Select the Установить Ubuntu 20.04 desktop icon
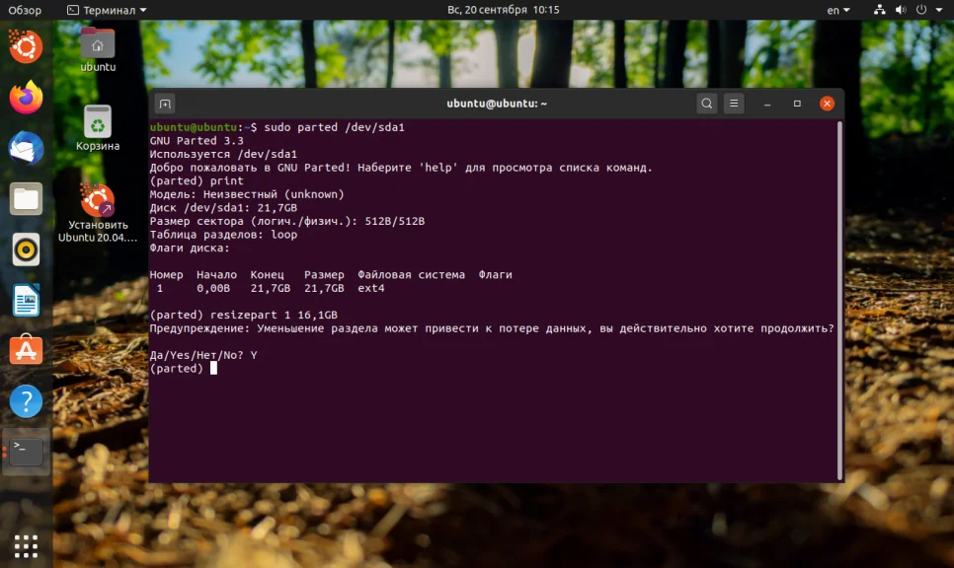 [x=98, y=213]
